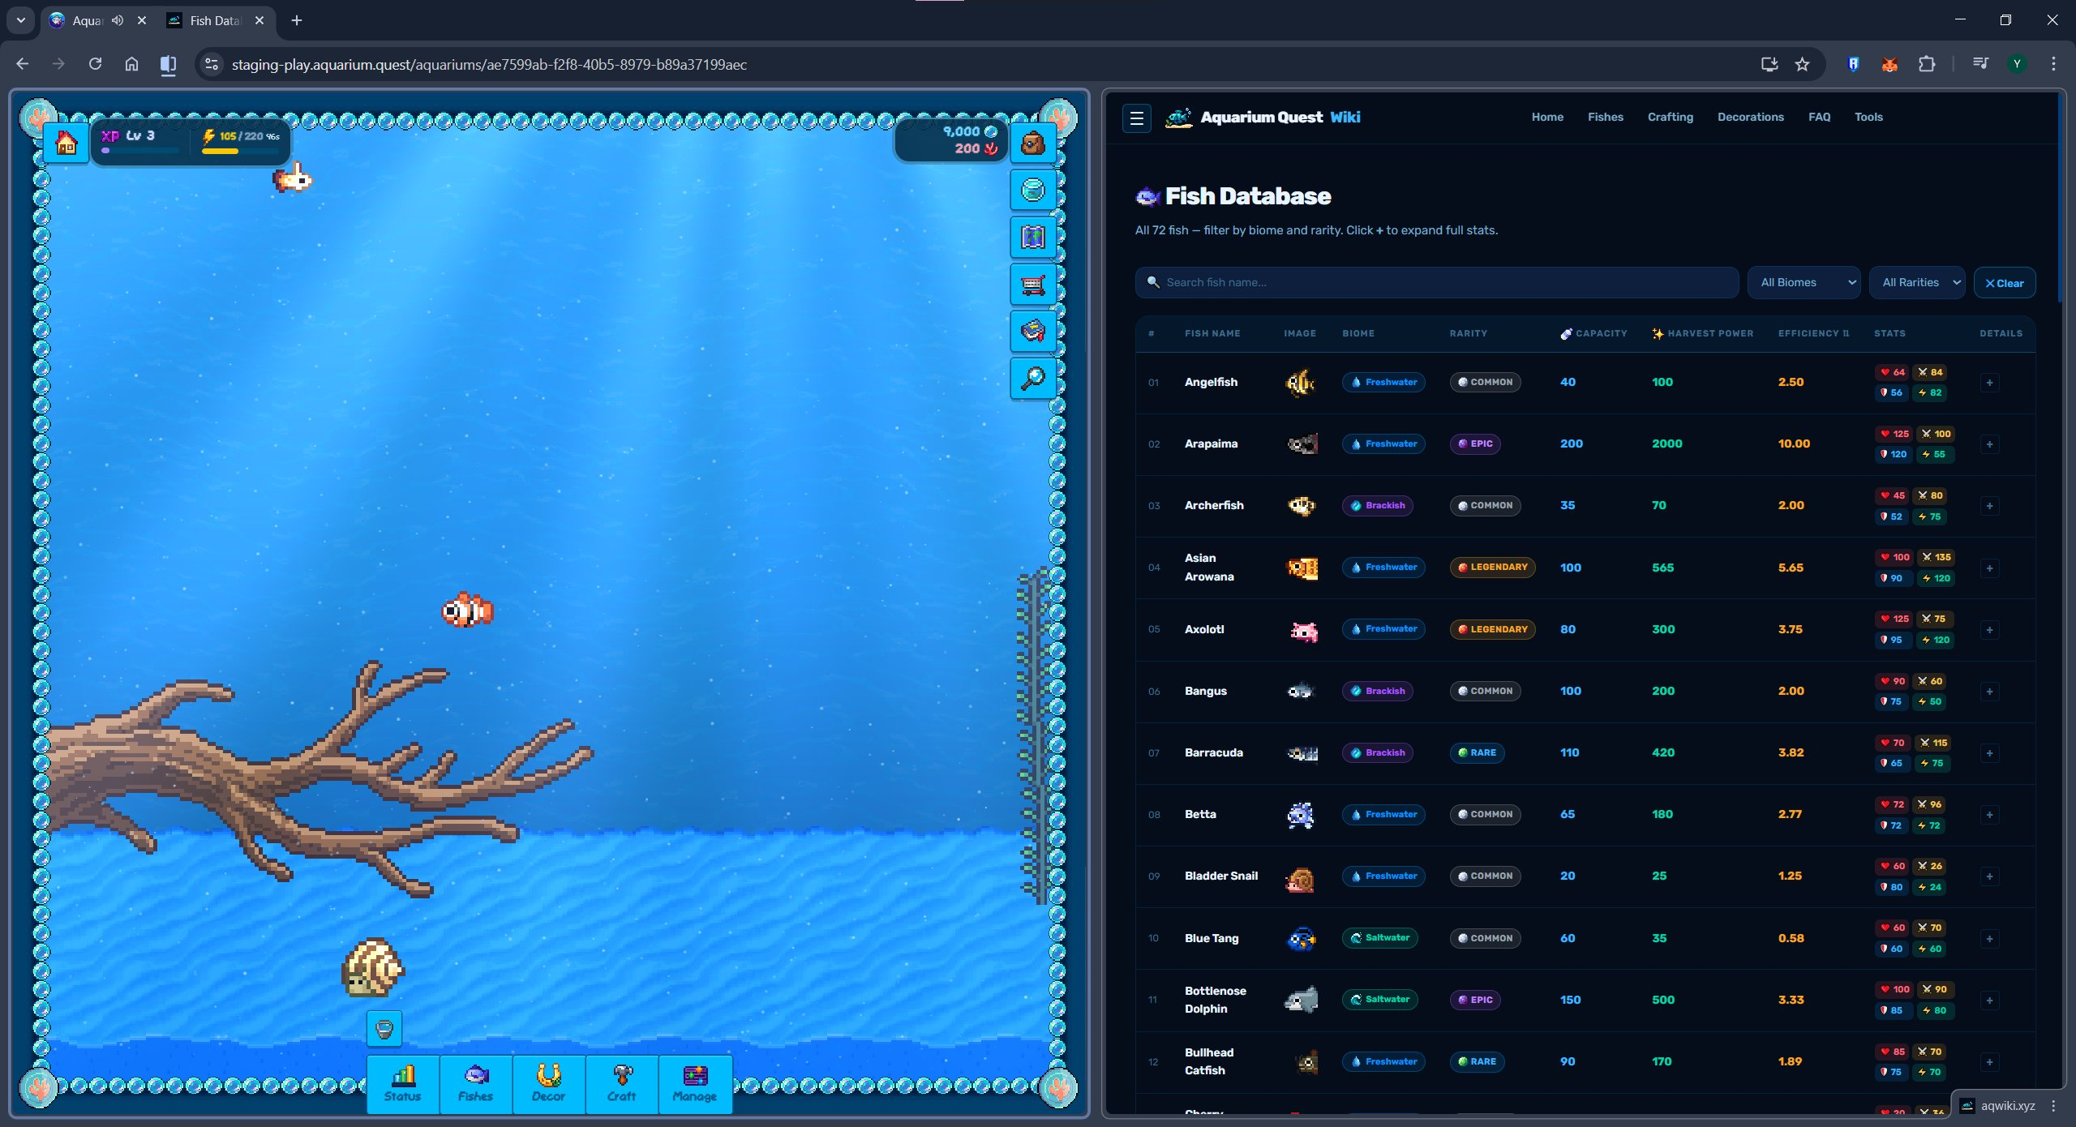Image resolution: width=2076 pixels, height=1127 pixels.
Task: Open the Tools wiki nav link
Action: [1868, 118]
